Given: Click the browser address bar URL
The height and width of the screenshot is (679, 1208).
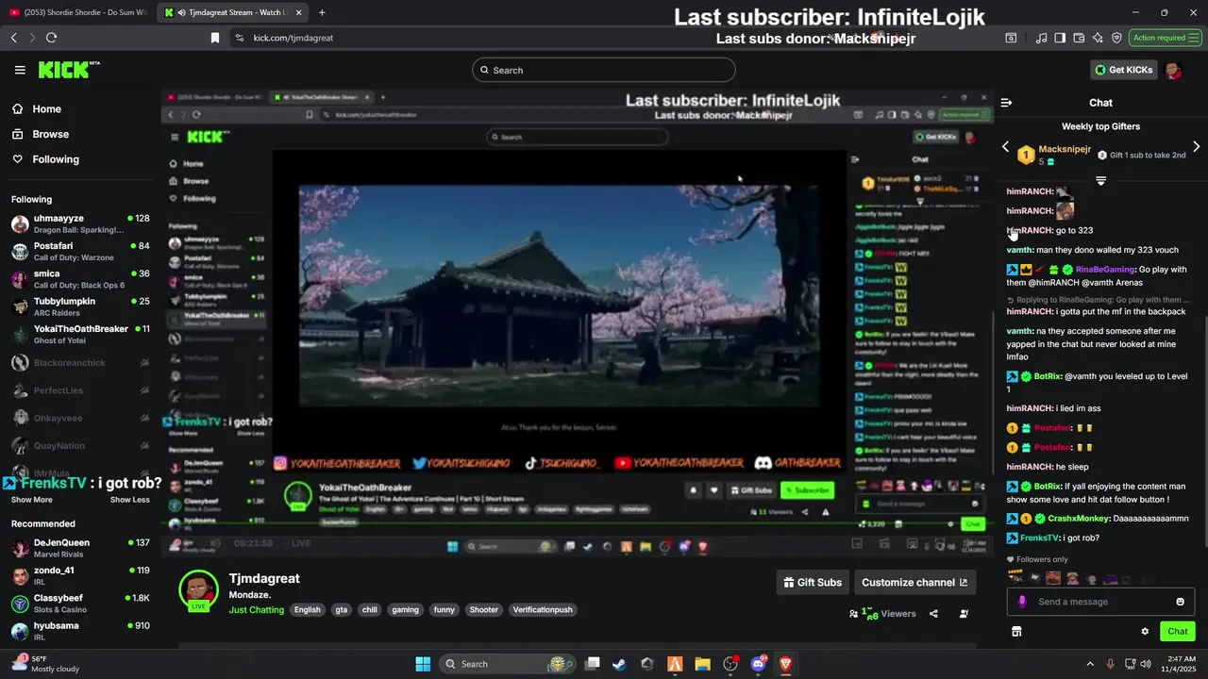Looking at the screenshot, I should pos(294,38).
